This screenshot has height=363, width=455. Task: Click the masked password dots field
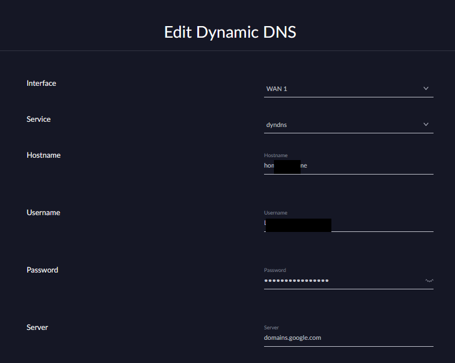click(297, 281)
